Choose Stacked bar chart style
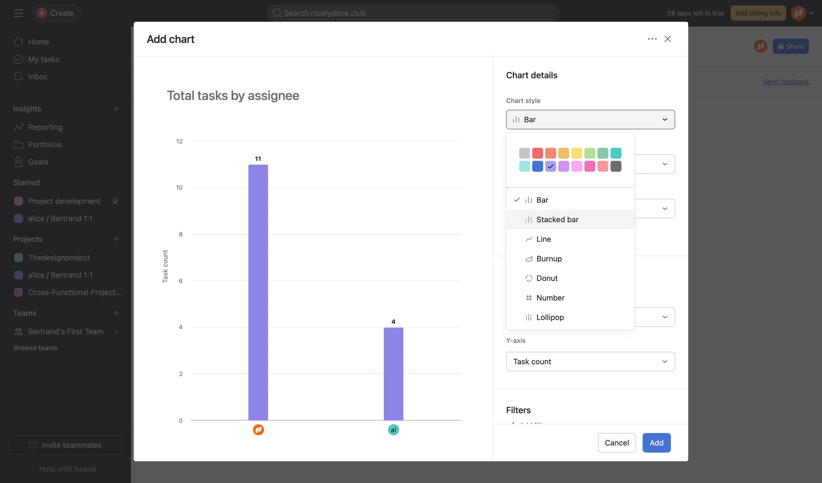 click(x=570, y=219)
